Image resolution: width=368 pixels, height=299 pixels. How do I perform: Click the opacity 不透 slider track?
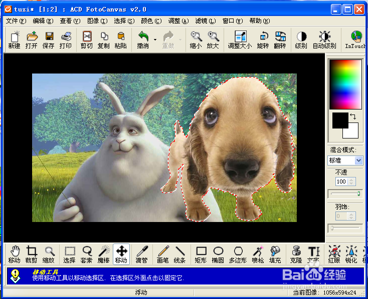[345, 193]
